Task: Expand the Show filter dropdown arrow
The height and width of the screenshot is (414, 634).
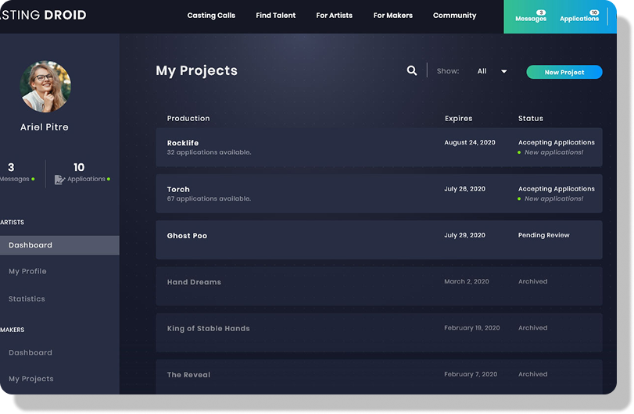Action: 503,72
